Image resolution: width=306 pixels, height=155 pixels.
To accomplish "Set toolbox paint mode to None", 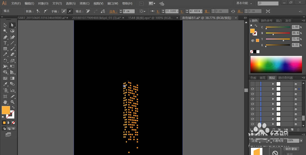I will [13, 123].
